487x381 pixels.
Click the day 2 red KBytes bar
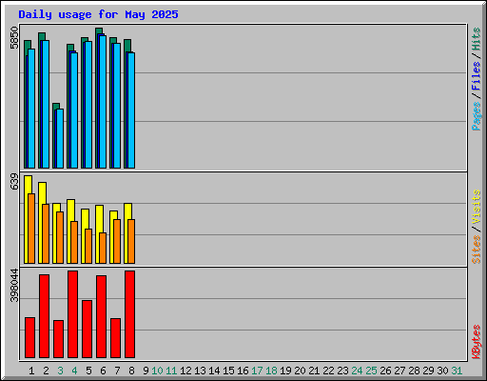44,316
